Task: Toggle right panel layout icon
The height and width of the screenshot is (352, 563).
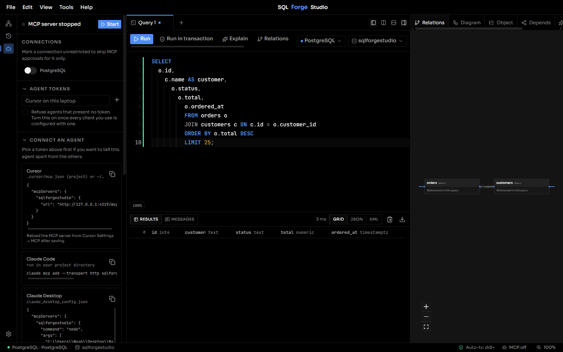Action: (404, 23)
